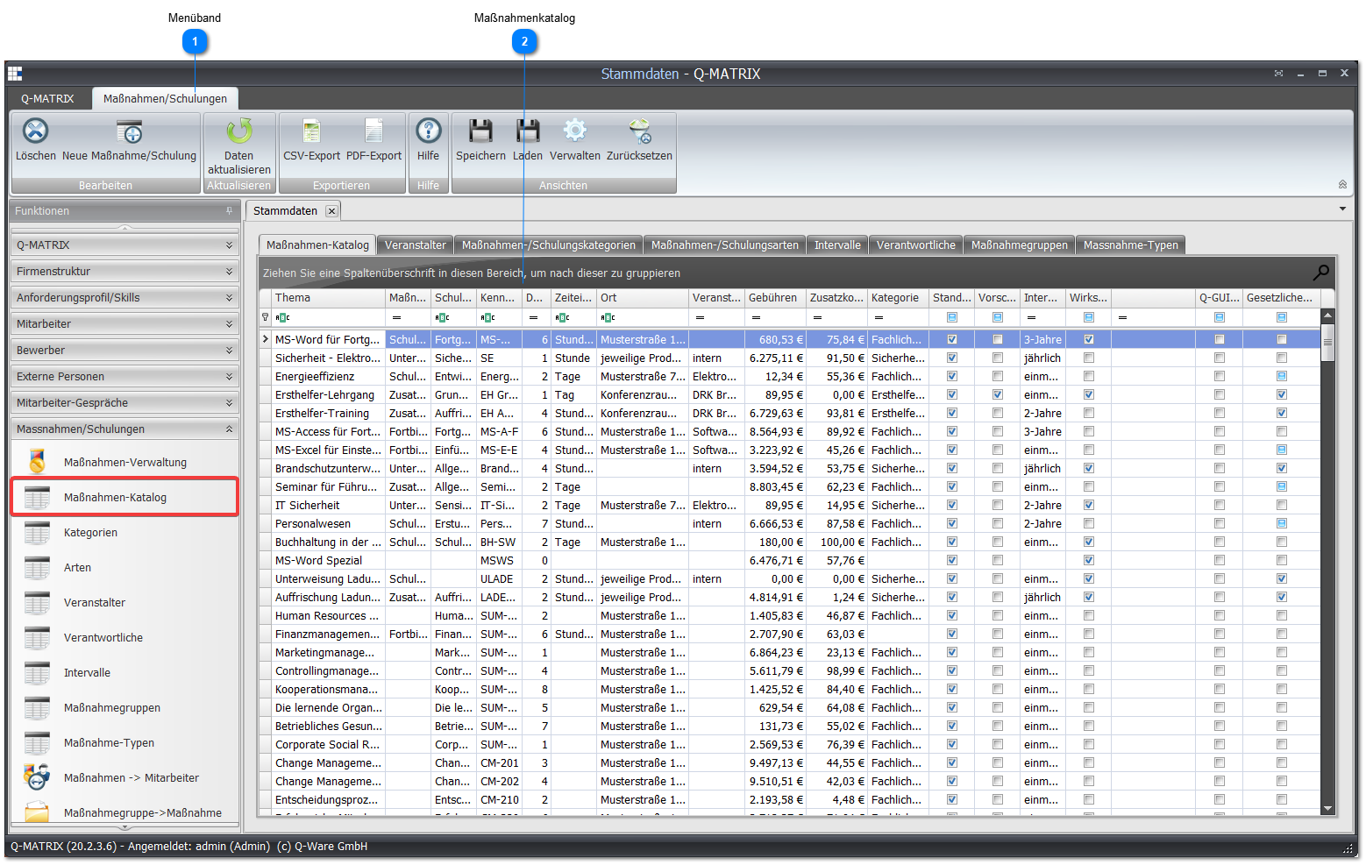Toggle Wirks checkbox for IT Sicherheit row
This screenshot has width=1366, height=865.
(x=1089, y=505)
